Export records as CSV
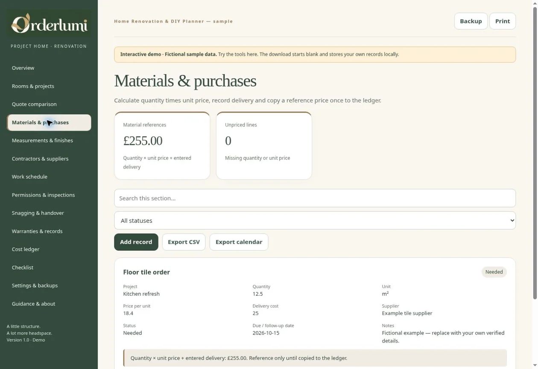The height and width of the screenshot is (369, 538). coord(184,242)
